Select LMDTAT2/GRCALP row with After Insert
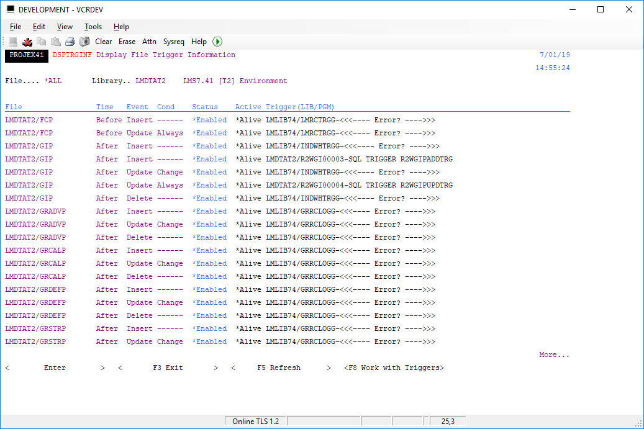 click(220, 250)
